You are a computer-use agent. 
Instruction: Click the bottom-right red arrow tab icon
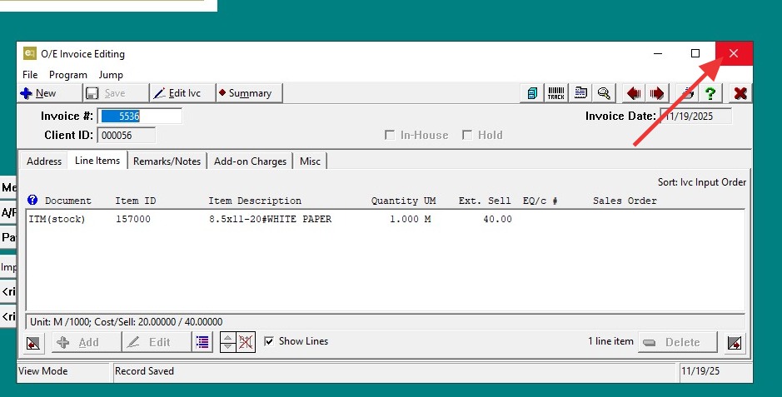[x=735, y=343]
